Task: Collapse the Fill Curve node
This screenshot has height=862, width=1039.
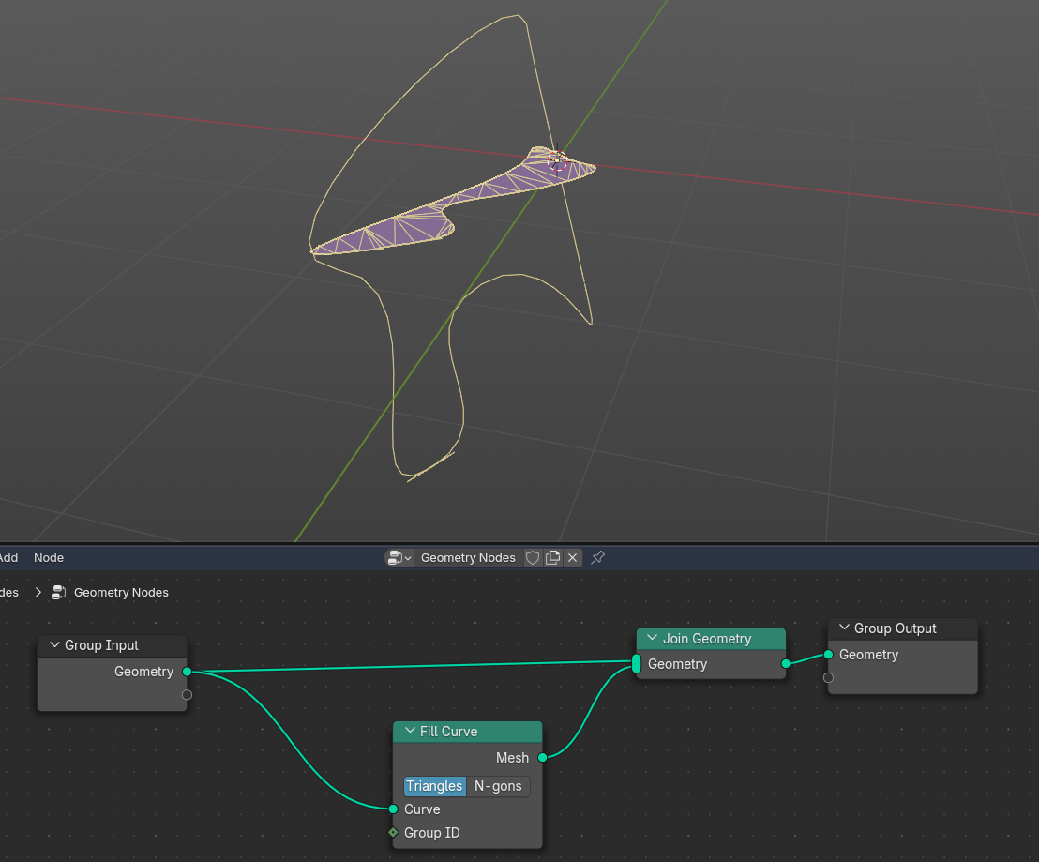Action: (x=410, y=731)
